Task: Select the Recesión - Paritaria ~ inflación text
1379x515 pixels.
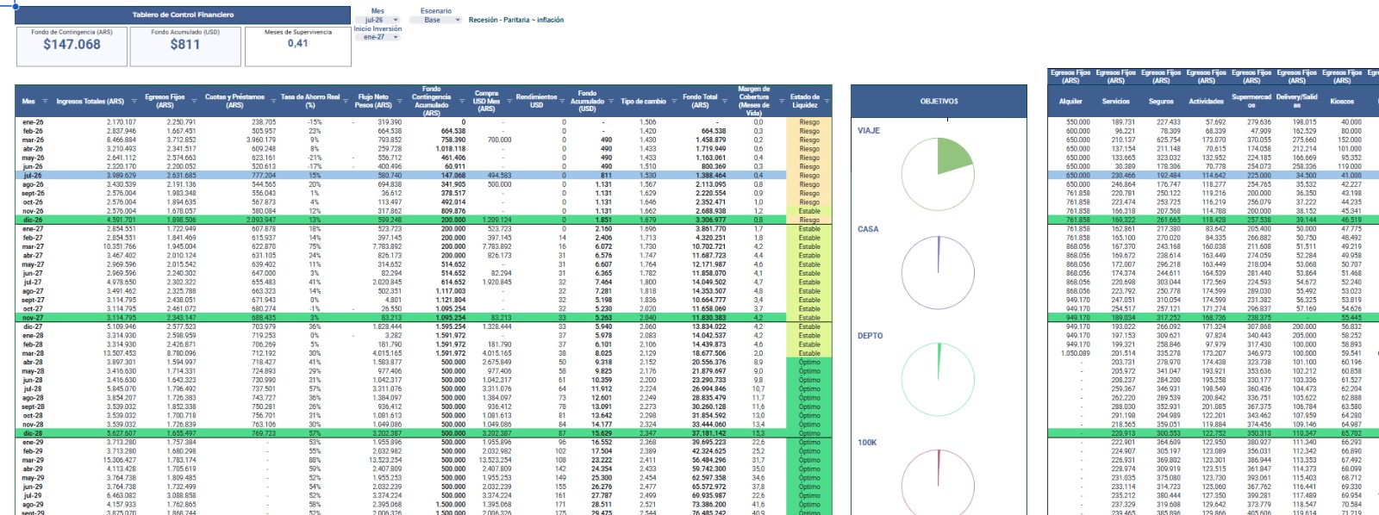Action: (x=516, y=20)
